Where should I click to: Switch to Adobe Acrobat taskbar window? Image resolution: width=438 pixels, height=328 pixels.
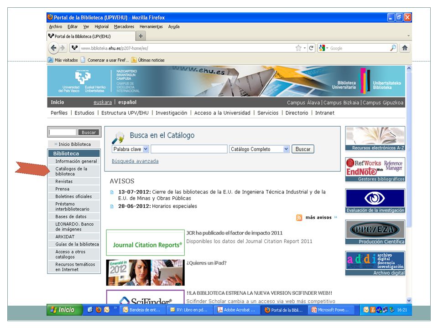click(237, 310)
